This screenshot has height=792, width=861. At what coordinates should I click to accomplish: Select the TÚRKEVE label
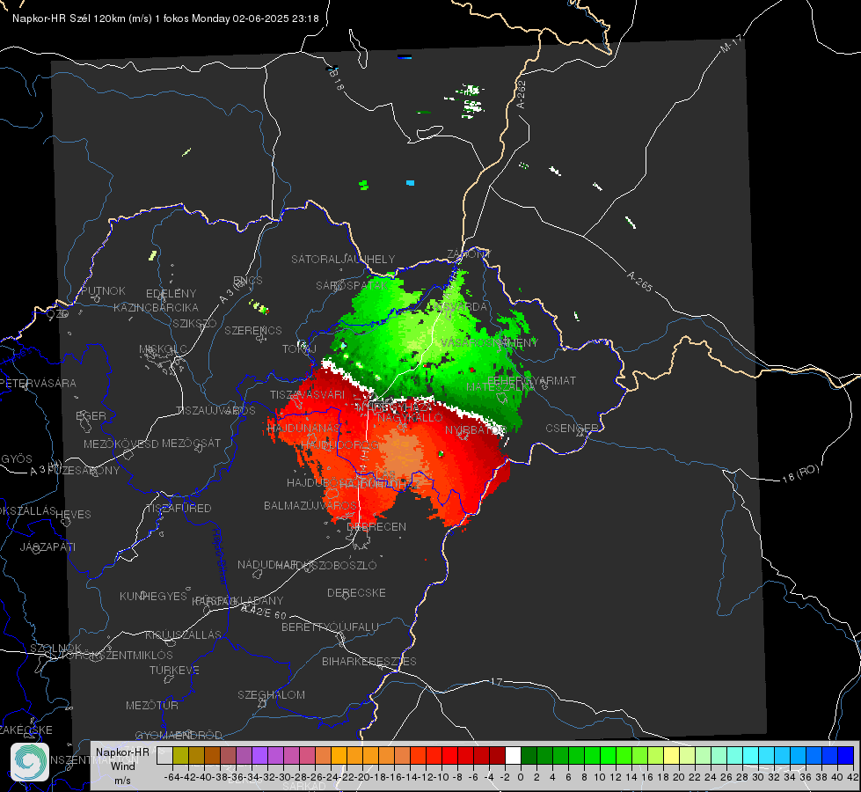click(174, 670)
